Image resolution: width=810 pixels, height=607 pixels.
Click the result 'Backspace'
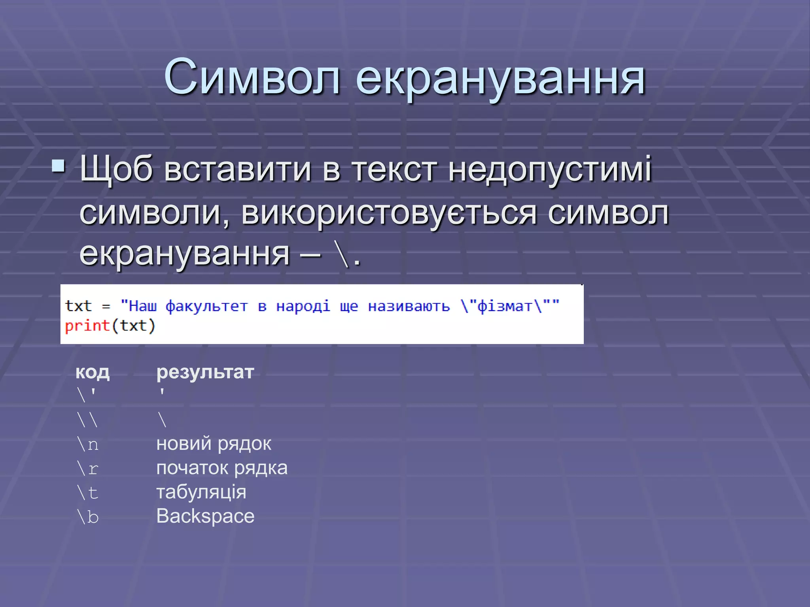(205, 516)
